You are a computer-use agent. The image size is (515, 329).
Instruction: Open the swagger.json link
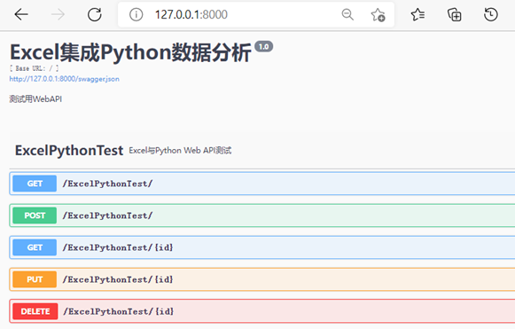tap(65, 79)
